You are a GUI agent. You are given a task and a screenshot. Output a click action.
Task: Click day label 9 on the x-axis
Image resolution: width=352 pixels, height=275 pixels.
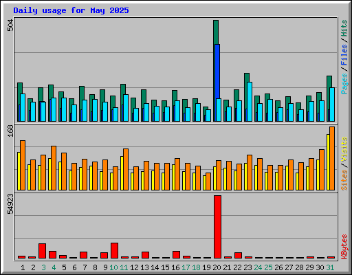[105, 267]
